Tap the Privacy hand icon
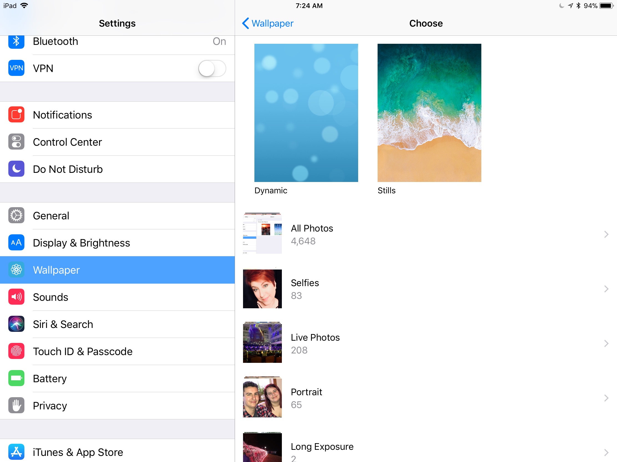Image resolution: width=617 pixels, height=462 pixels. [16, 405]
